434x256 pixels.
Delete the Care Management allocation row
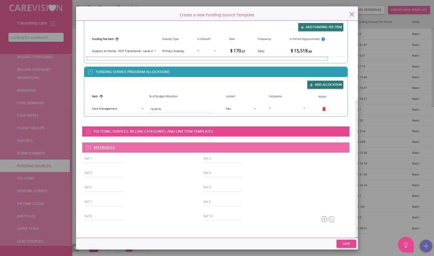(324, 109)
